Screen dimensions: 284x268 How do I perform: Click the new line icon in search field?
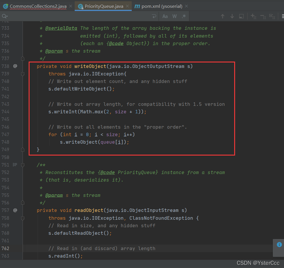tap(154, 16)
